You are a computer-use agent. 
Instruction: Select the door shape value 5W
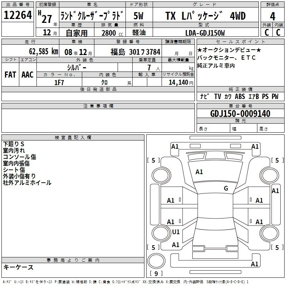click(x=138, y=16)
